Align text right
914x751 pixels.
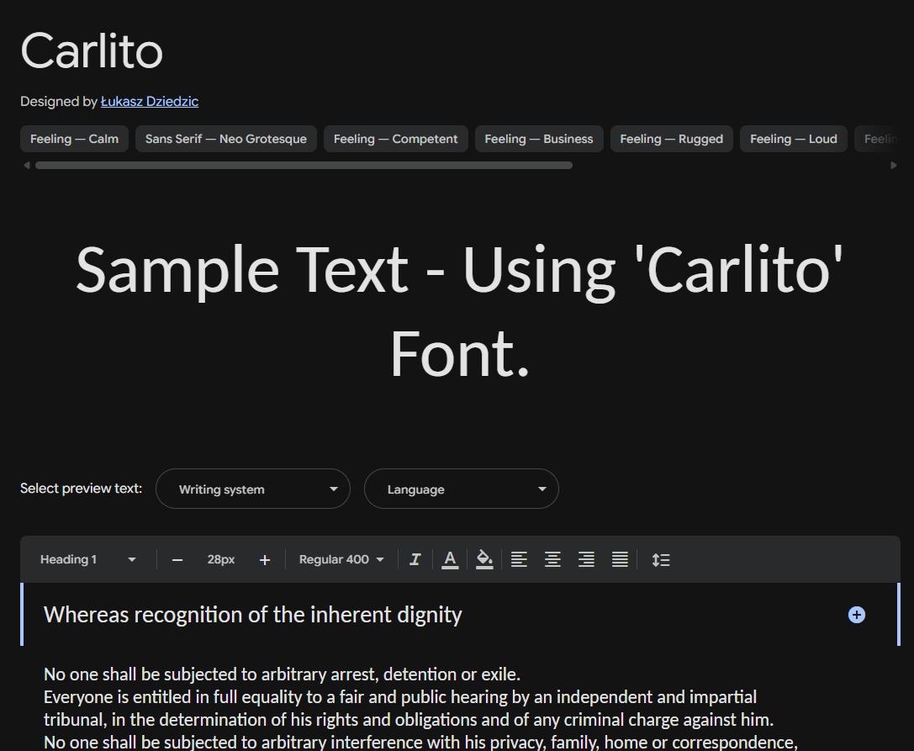(586, 560)
